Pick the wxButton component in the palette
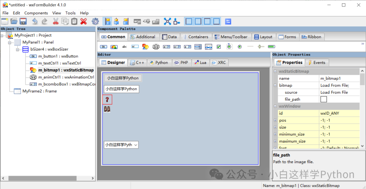366x189 pixels. 103,47
